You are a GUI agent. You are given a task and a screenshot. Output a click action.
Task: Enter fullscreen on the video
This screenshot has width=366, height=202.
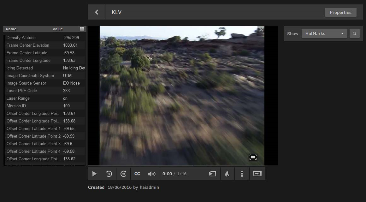point(253,157)
